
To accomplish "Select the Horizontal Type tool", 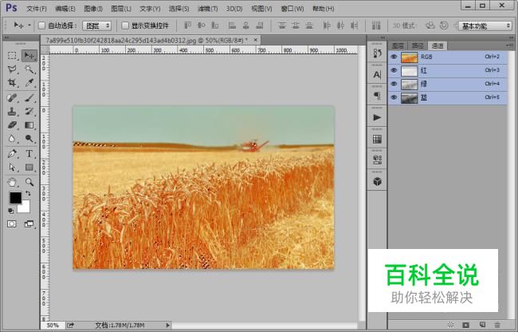I will [x=29, y=154].
